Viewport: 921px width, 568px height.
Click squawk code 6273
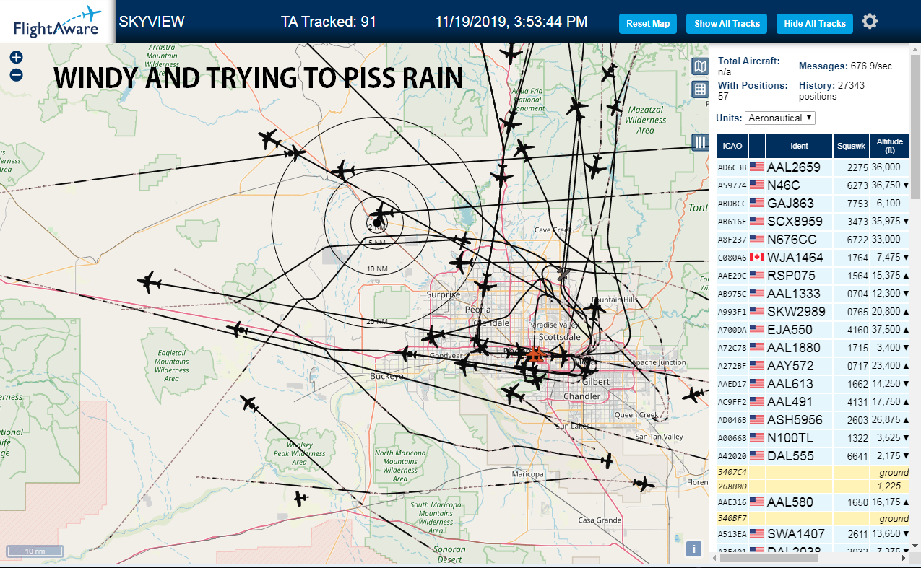[857, 185]
